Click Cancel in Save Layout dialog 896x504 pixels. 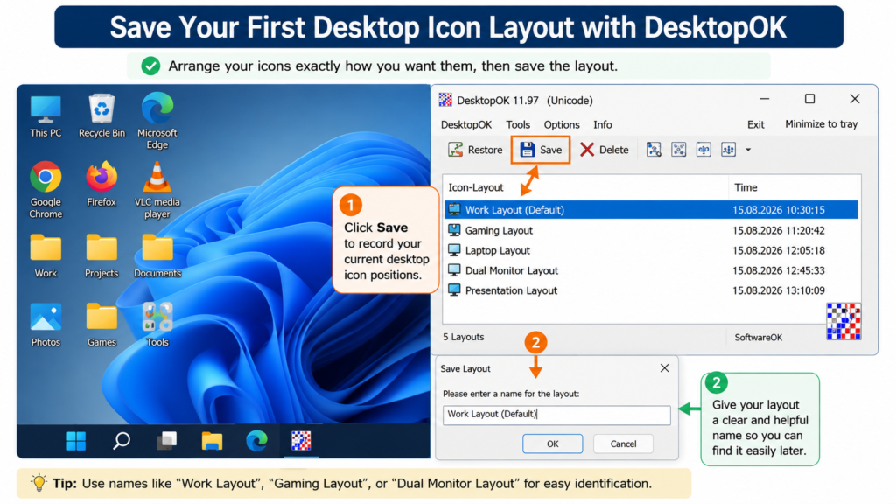point(623,444)
